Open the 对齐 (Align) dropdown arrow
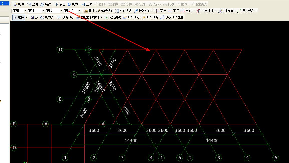289x163 pixels. (161, 4)
